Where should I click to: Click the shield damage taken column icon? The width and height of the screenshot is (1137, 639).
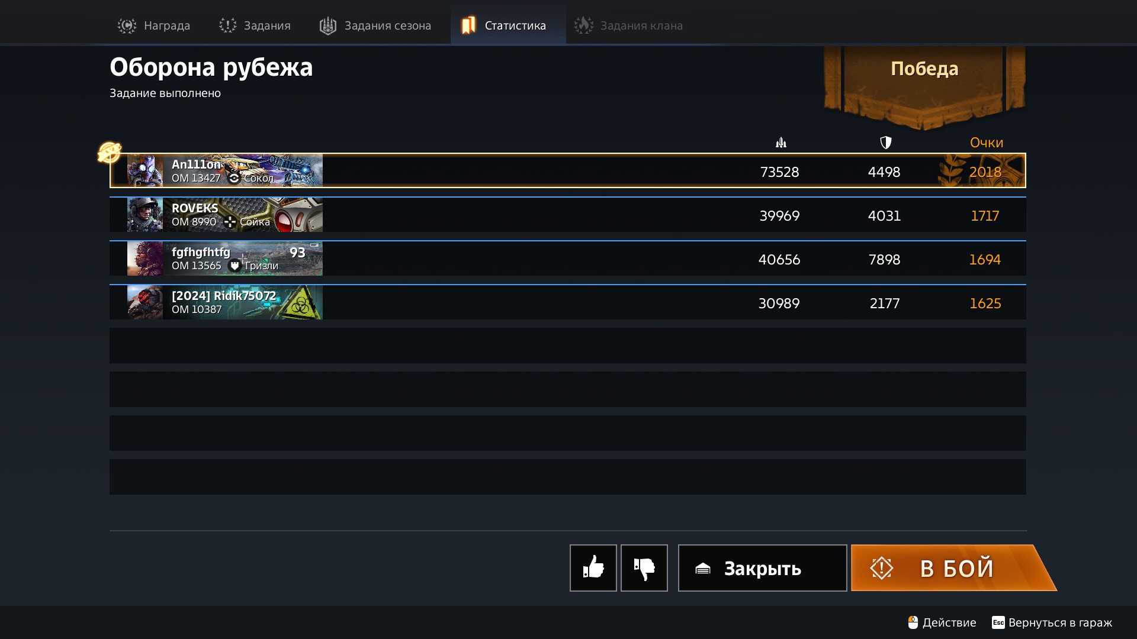(x=885, y=143)
